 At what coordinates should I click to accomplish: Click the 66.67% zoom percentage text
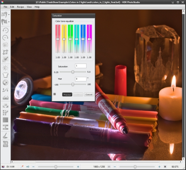point(175,167)
